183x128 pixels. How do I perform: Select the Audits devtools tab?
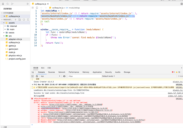tap(118, 72)
